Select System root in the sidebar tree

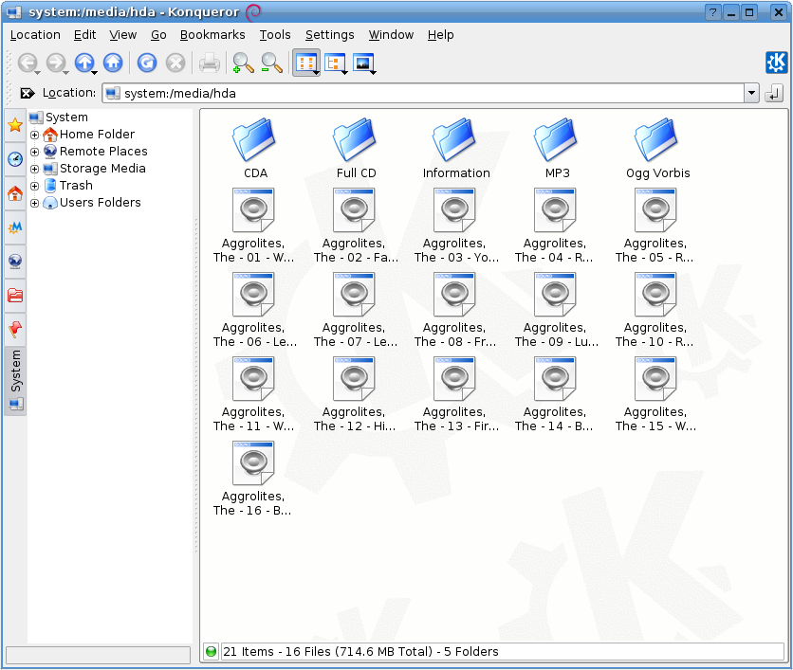pos(59,118)
